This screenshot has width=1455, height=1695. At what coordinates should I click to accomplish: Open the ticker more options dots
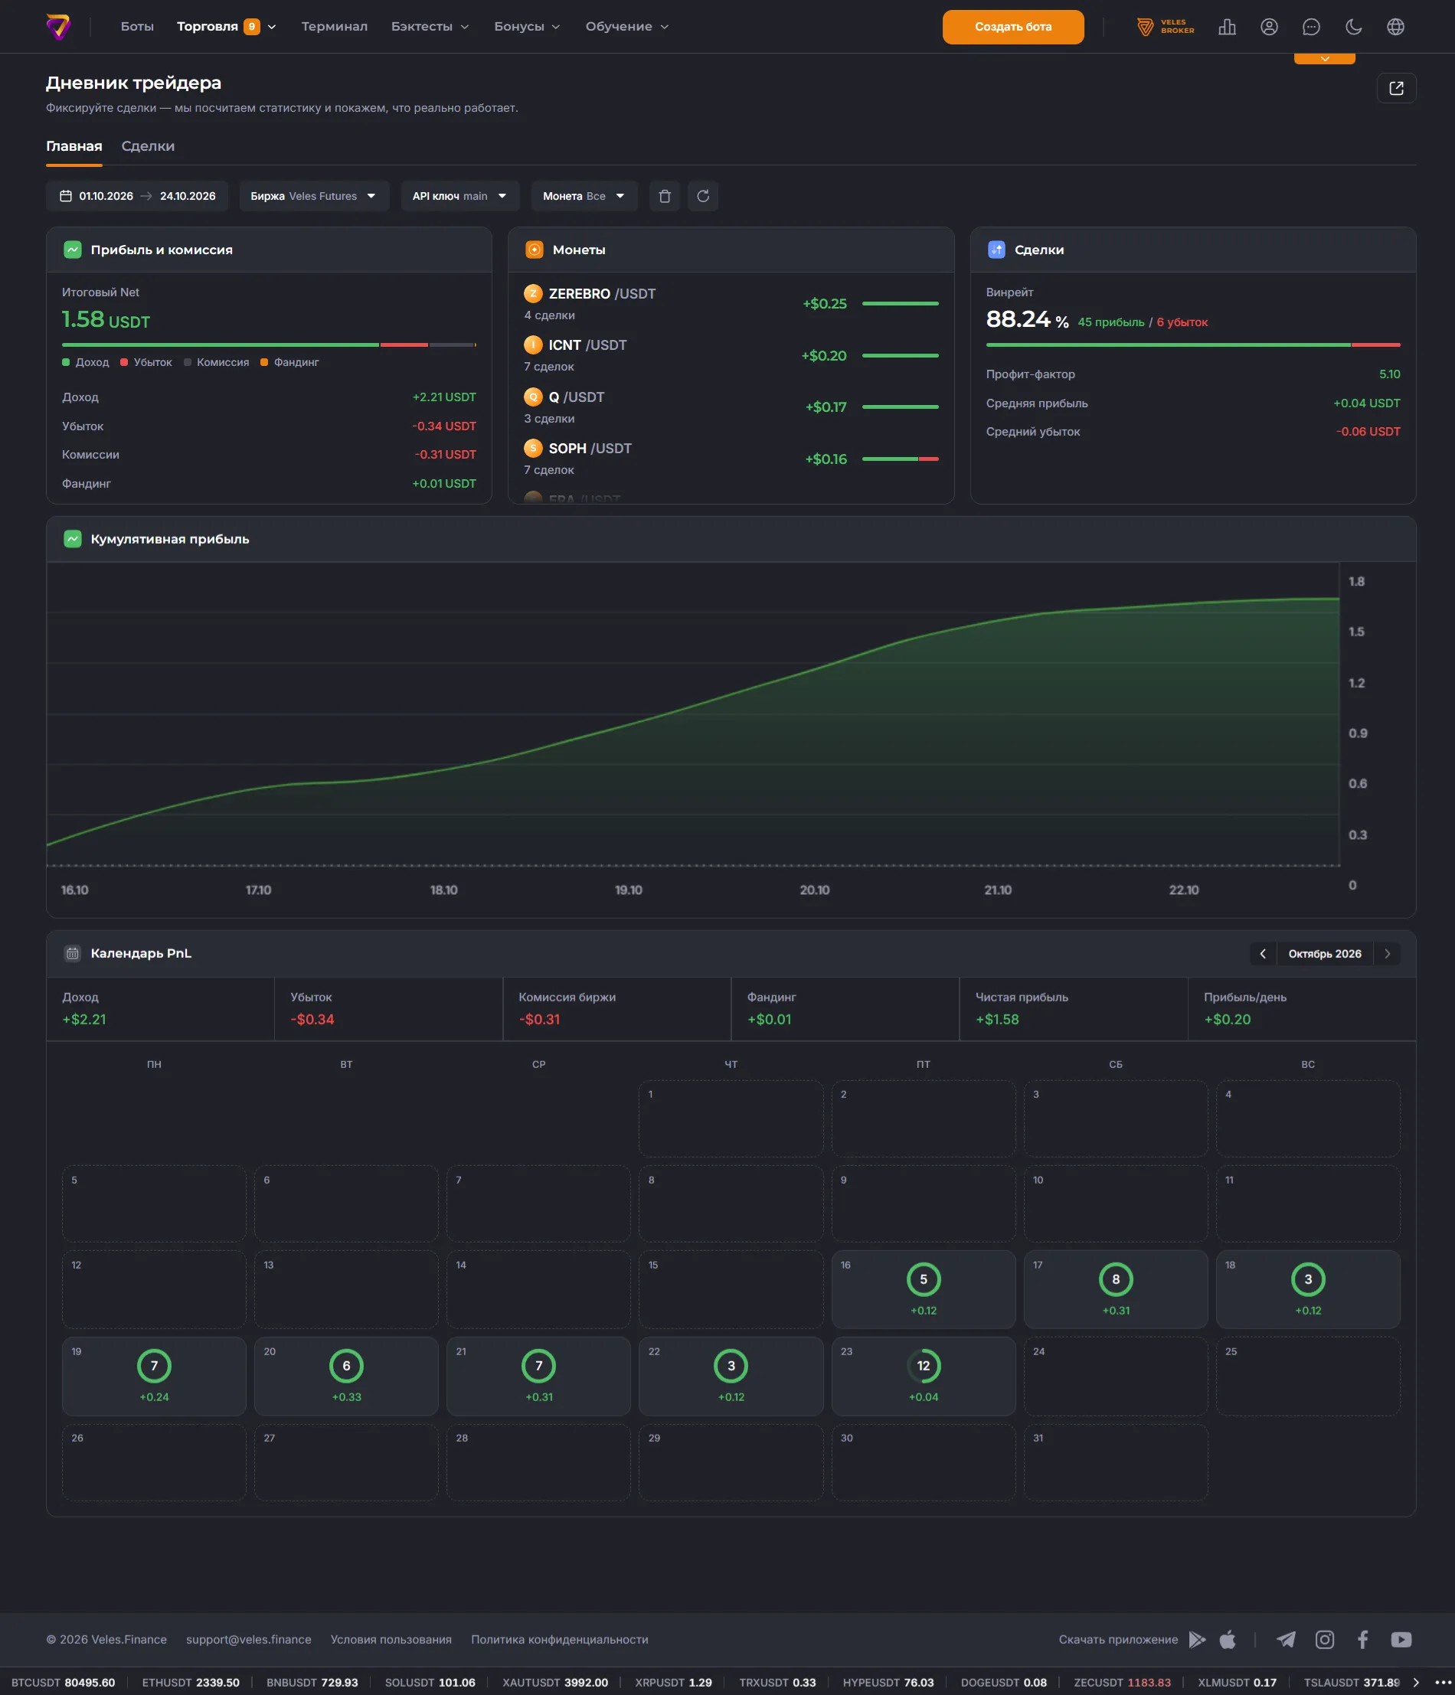pos(1443,1683)
